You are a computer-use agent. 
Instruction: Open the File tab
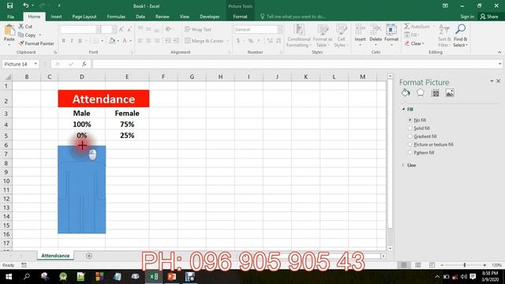(x=10, y=17)
